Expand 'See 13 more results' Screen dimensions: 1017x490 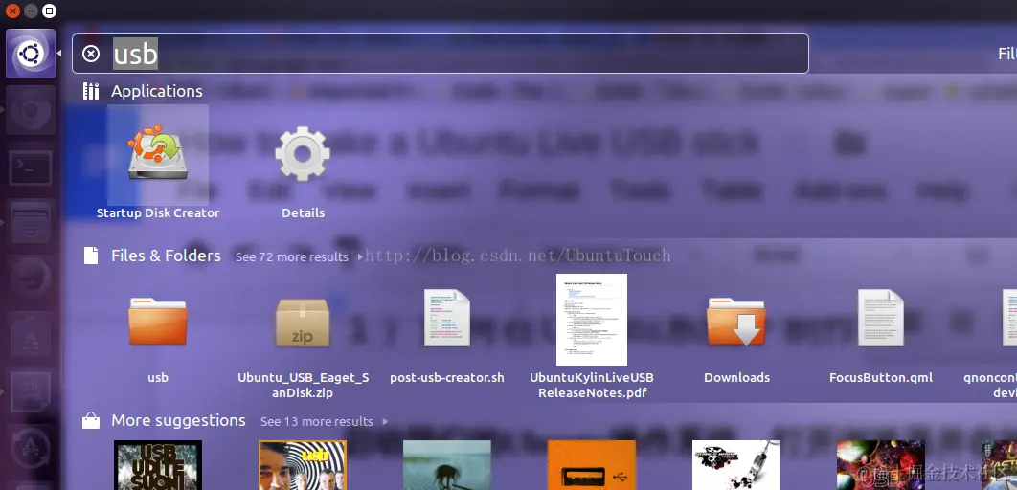[x=325, y=421]
